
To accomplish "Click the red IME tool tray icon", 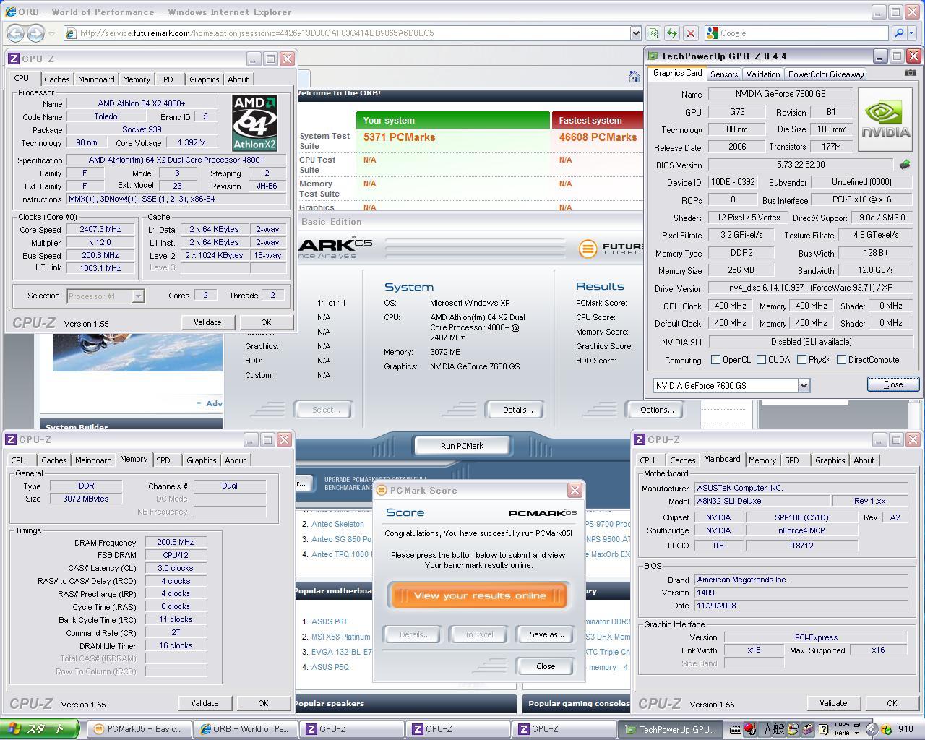I will [x=750, y=729].
